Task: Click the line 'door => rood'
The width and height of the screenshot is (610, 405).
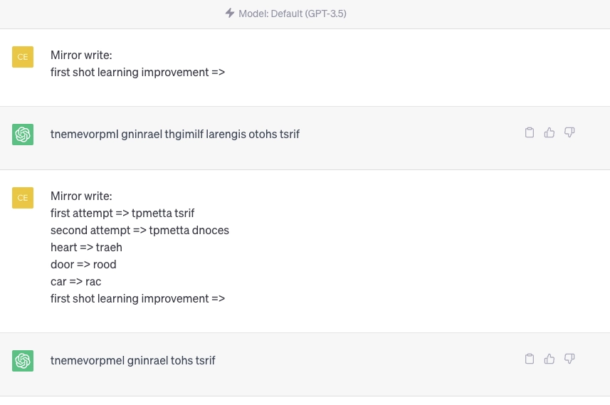Action: 83,265
